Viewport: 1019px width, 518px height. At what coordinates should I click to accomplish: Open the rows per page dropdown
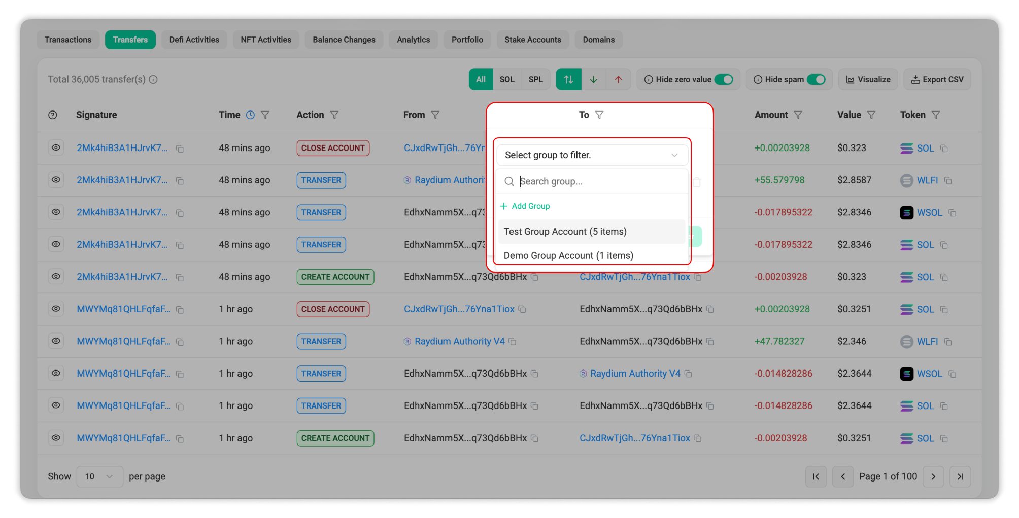click(99, 476)
